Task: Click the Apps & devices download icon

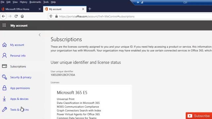Action: tap(4, 99)
